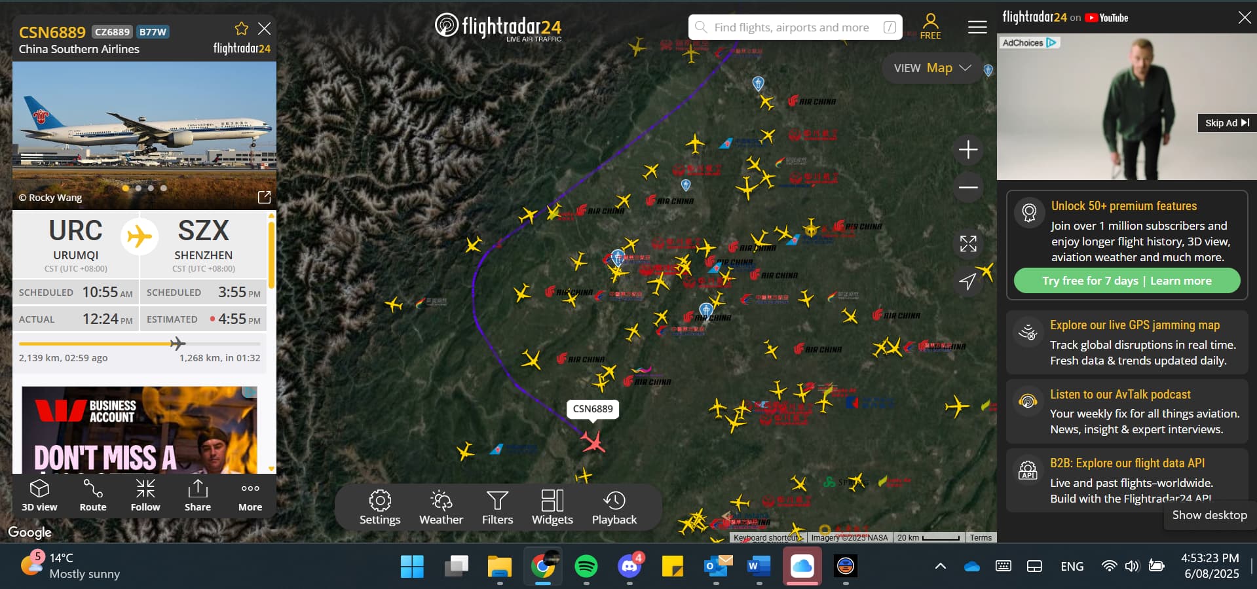Viewport: 1257px width, 589px height.
Task: Toggle the Route display for CSN6889
Action: [x=93, y=495]
